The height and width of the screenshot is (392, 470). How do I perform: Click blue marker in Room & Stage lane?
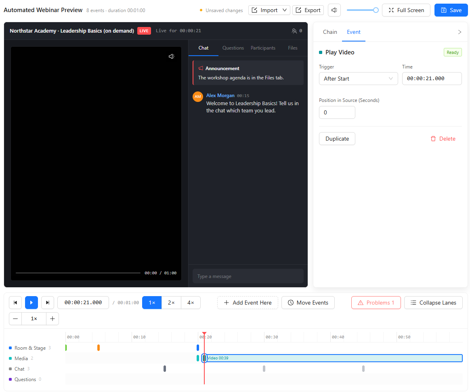tap(198, 348)
